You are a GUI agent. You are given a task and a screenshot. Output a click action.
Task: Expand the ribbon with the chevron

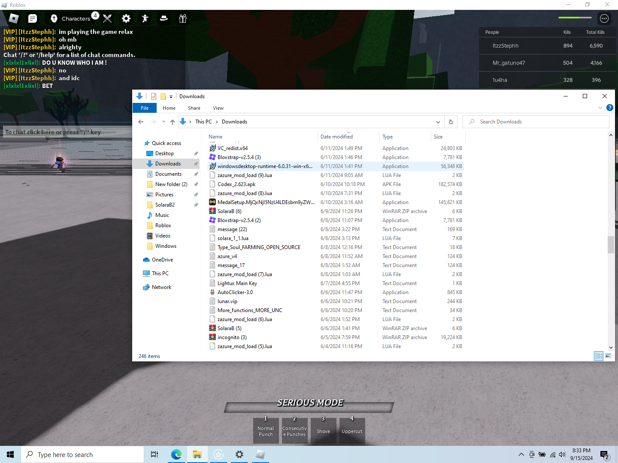click(600, 108)
